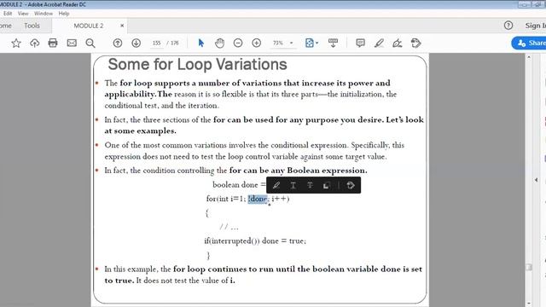Open the help question mark icon
This screenshot has height=307, width=546.
tap(508, 26)
